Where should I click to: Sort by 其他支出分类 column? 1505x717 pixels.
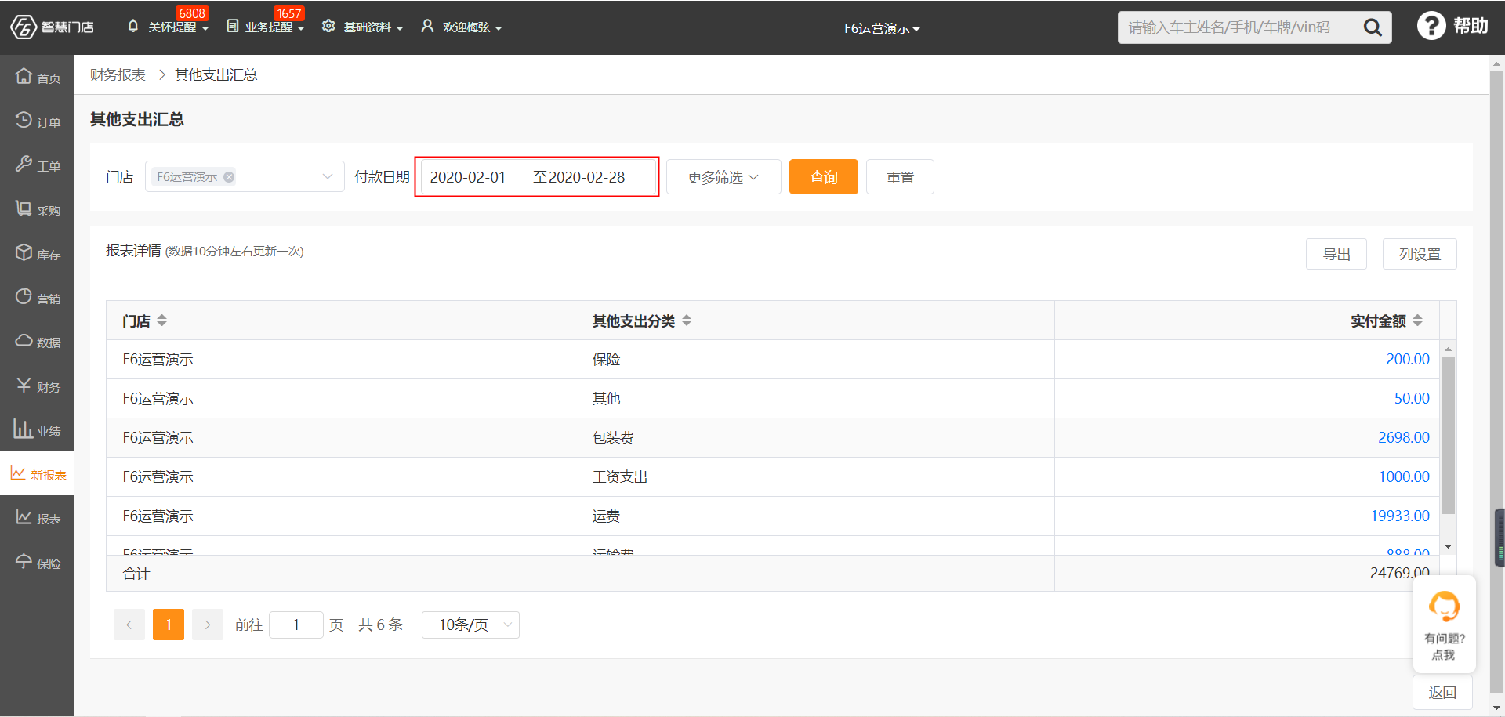[x=686, y=320]
